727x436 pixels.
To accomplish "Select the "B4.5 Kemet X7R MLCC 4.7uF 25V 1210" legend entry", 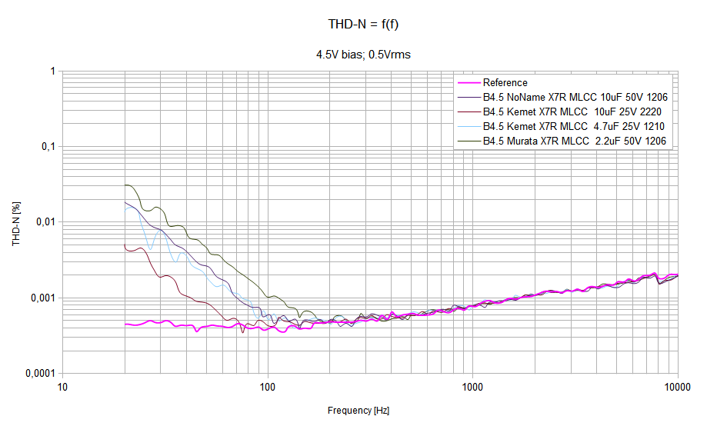I will coord(568,127).
